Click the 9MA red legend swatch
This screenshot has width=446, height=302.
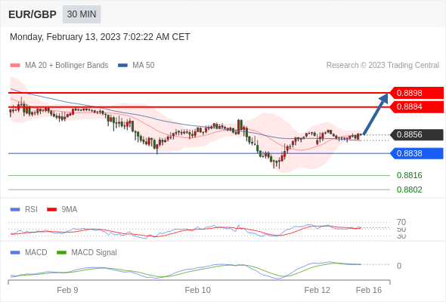click(x=51, y=210)
